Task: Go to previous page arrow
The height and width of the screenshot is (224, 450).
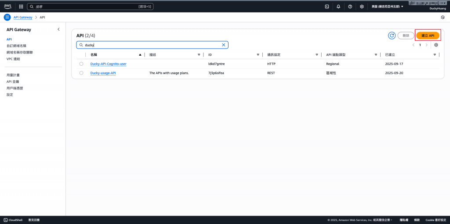Action: 414,45
